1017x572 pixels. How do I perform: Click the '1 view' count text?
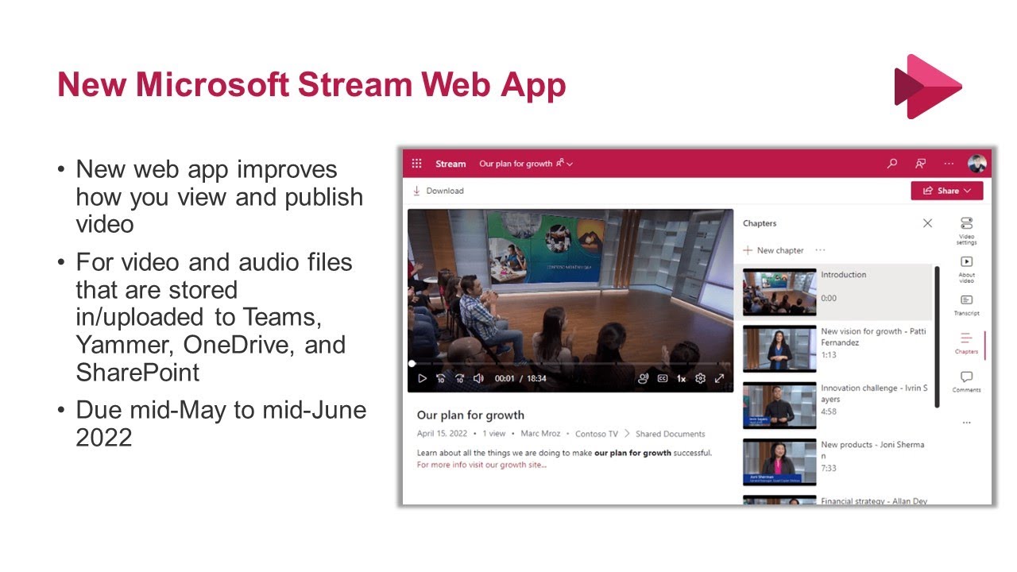click(494, 434)
